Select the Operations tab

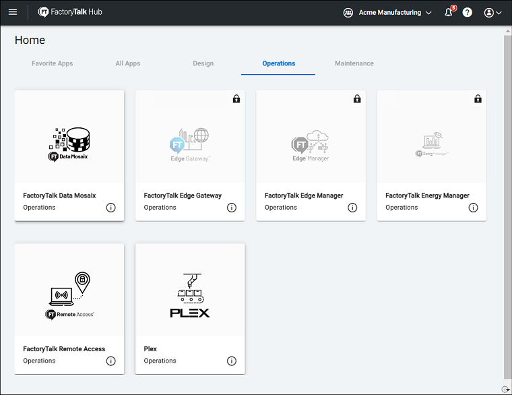pos(278,63)
